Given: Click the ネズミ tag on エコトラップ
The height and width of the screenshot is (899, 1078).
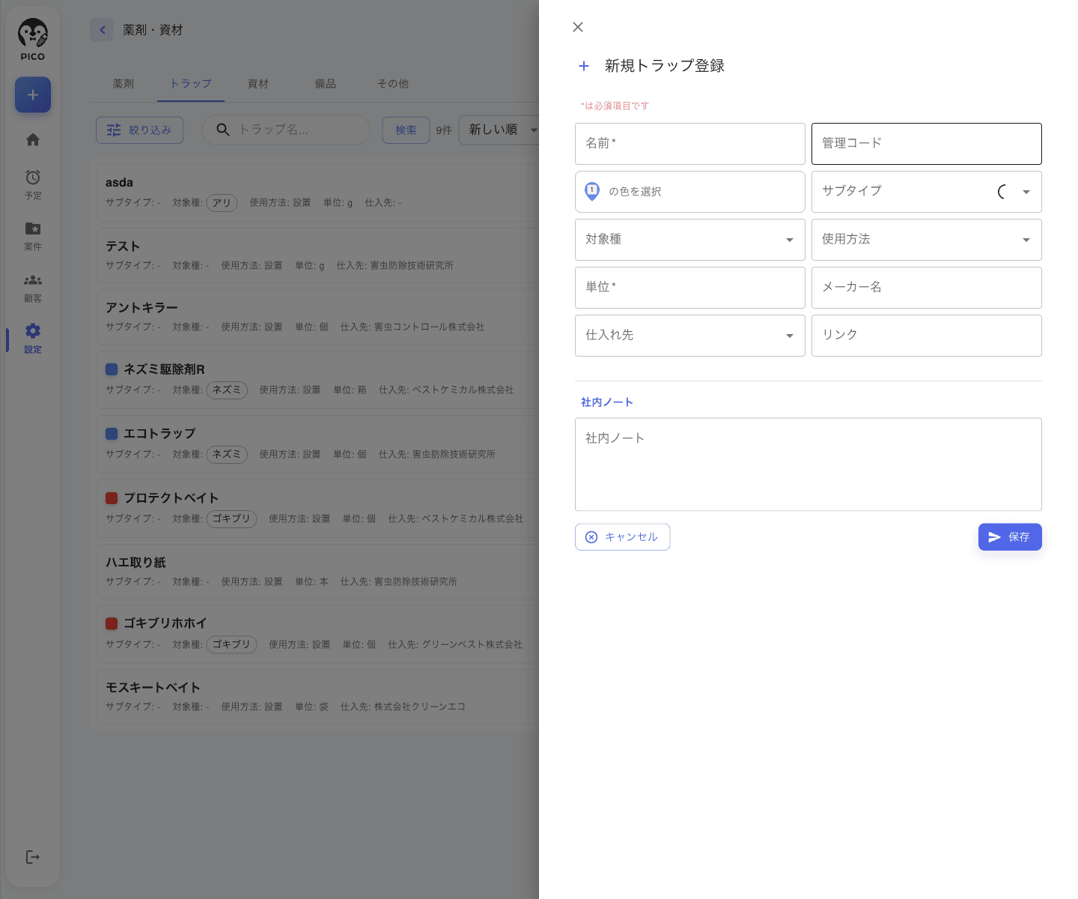Looking at the screenshot, I should click(227, 455).
